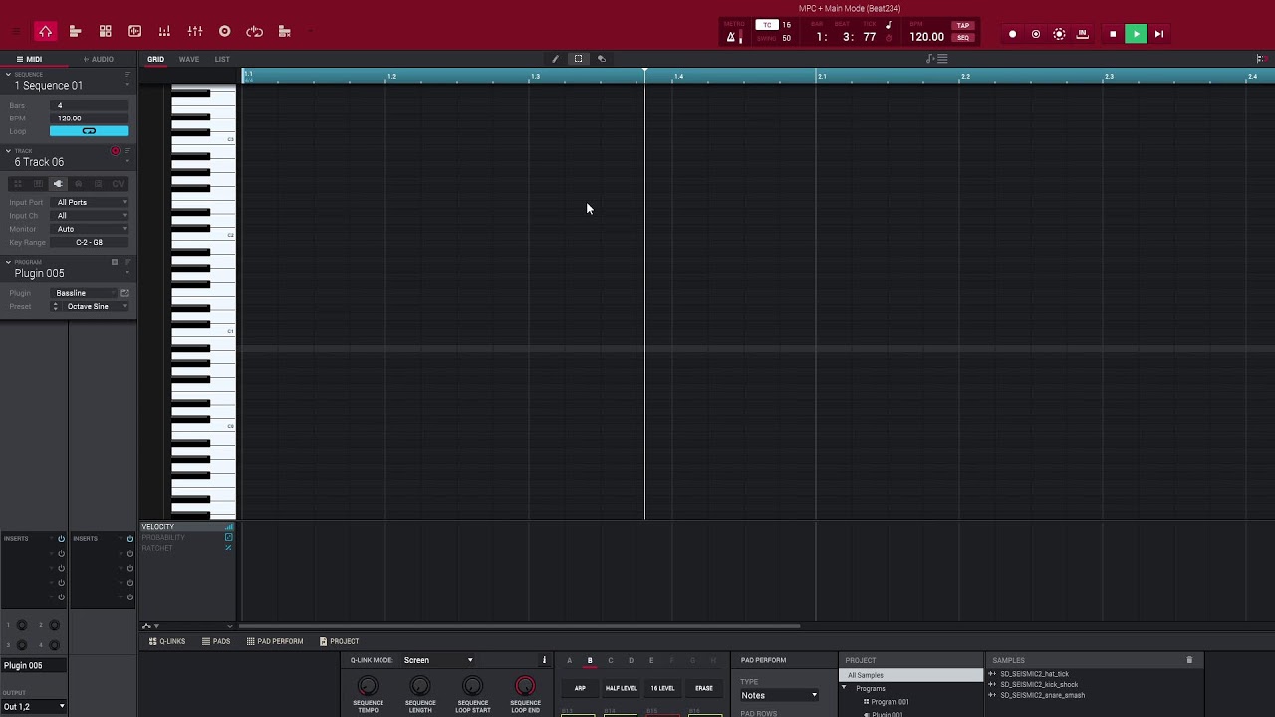Toggle the ARP button
The width and height of the screenshot is (1275, 717).
point(580,688)
